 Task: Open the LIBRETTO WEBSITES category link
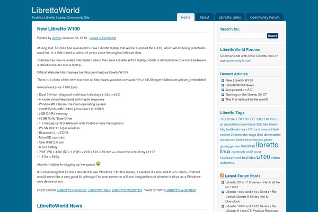(x=127, y=190)
